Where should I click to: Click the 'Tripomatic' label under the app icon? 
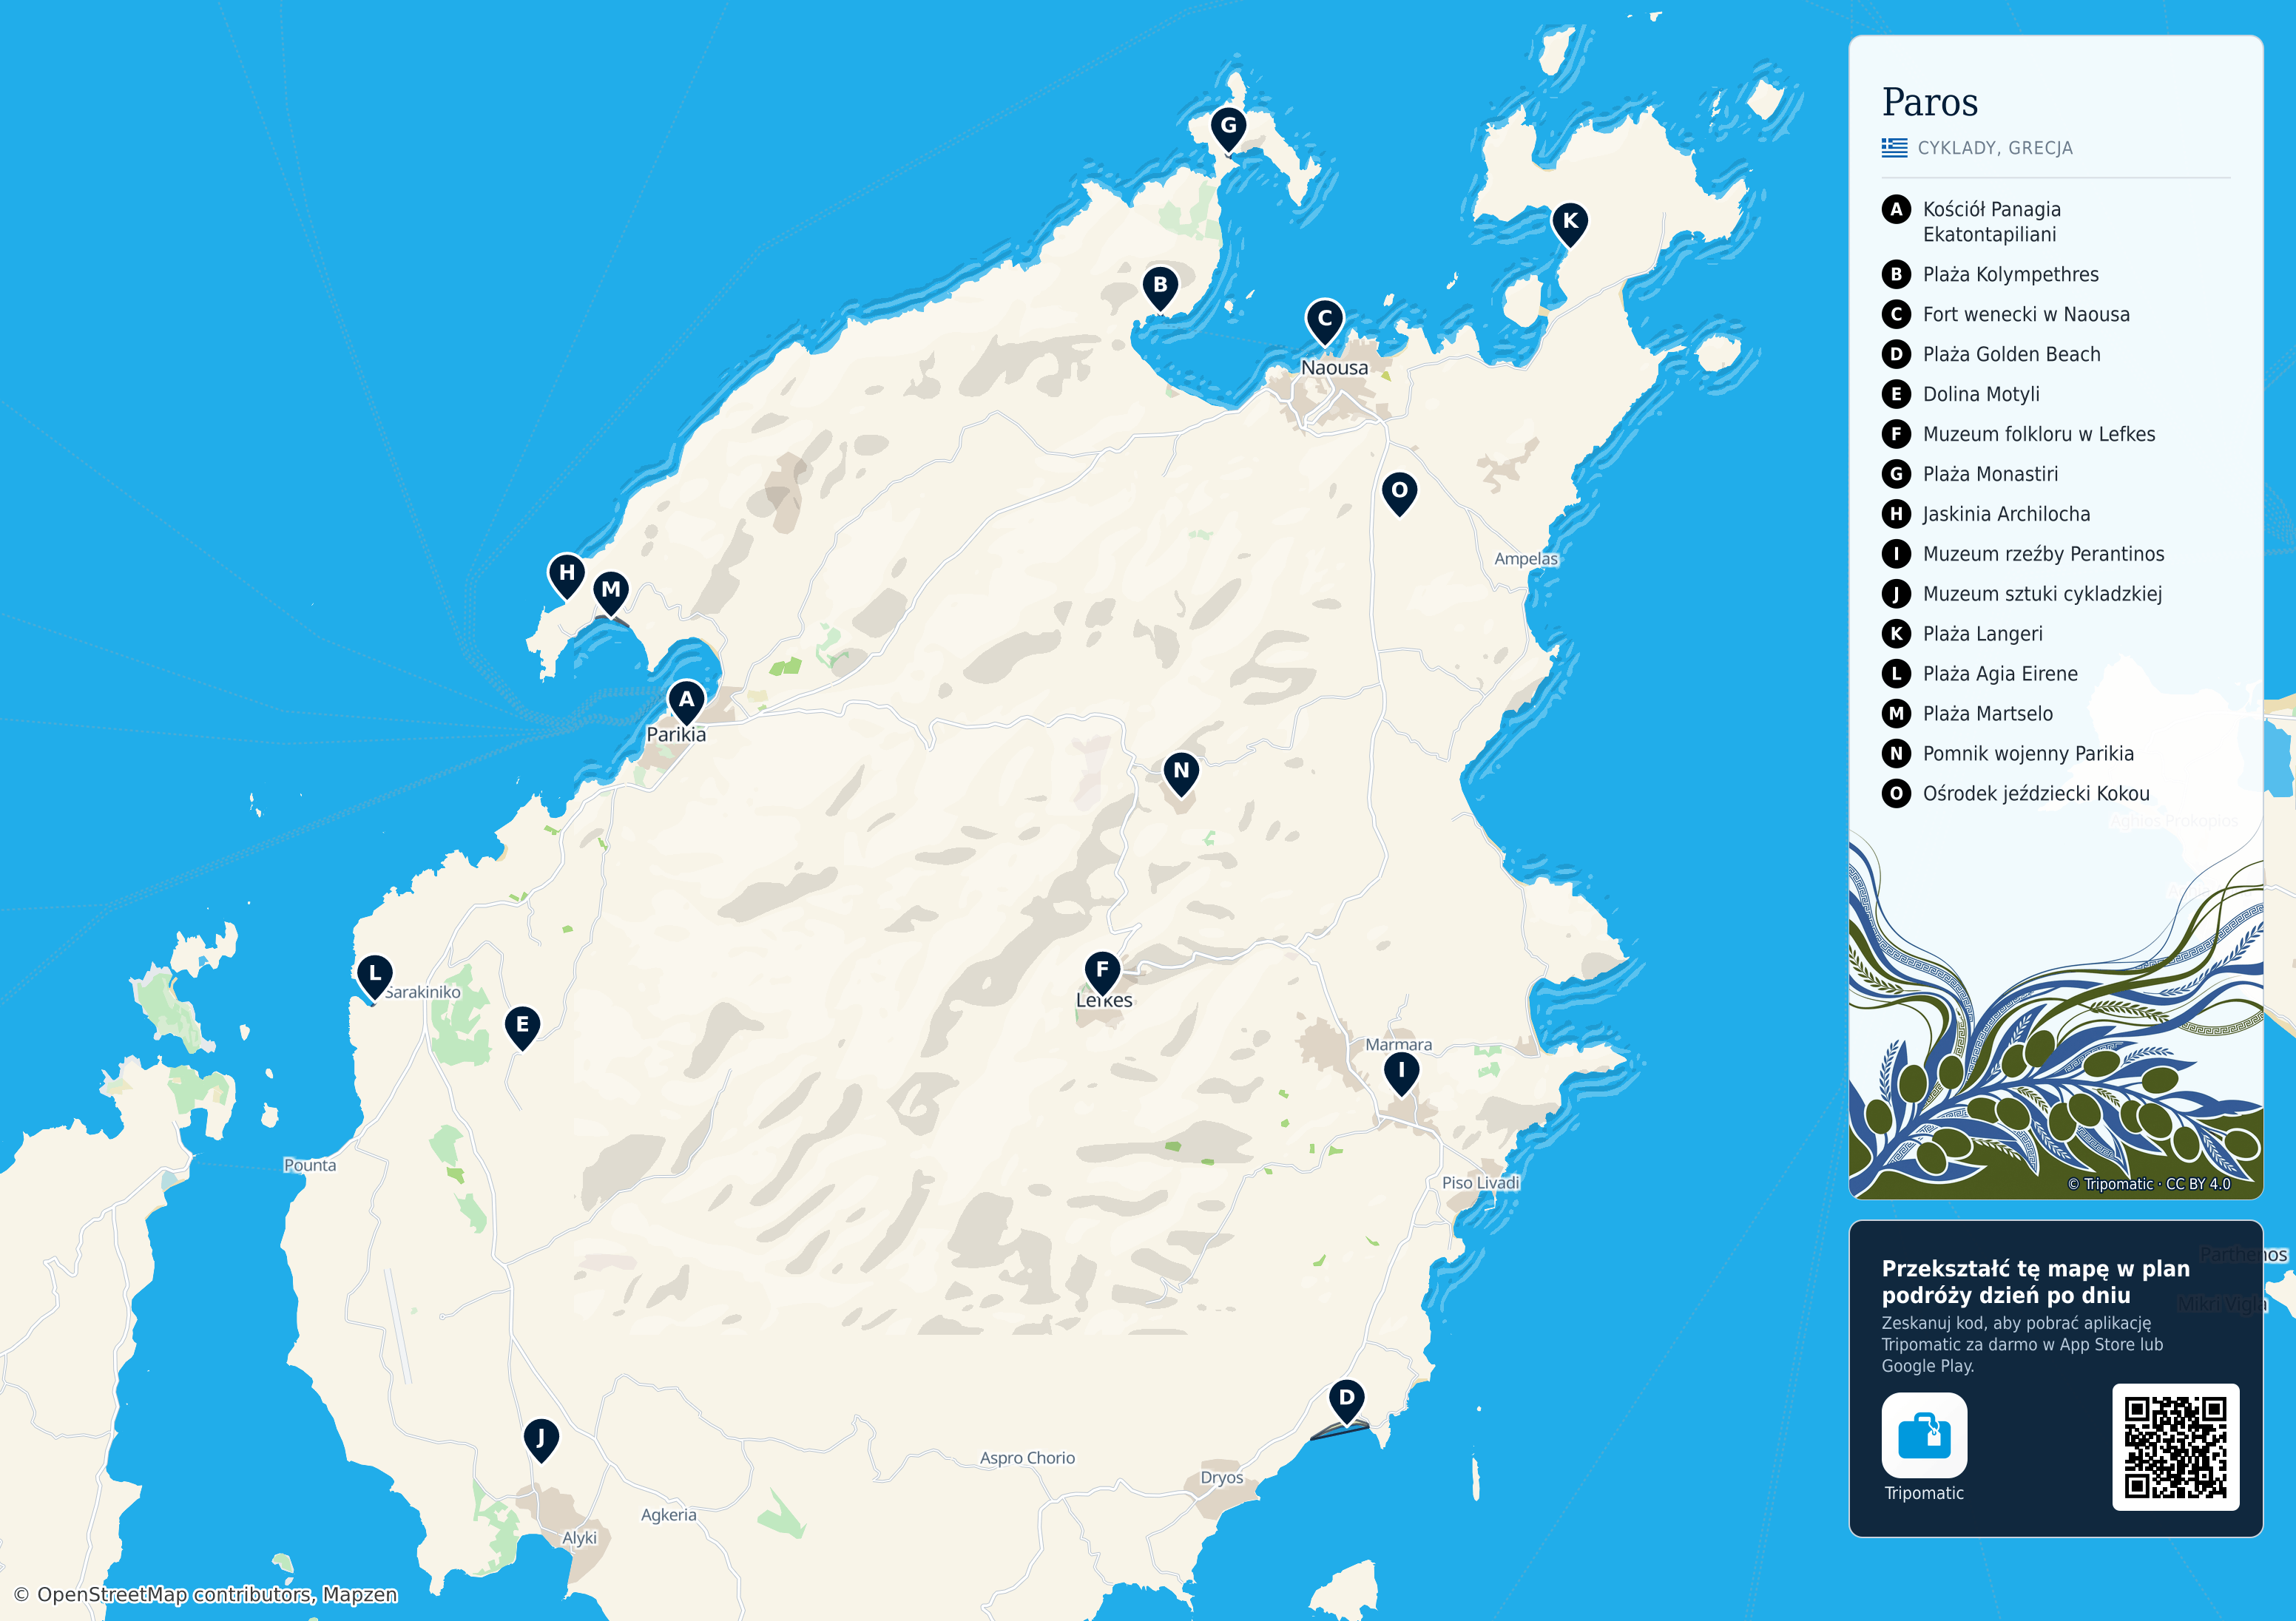click(x=1924, y=1493)
